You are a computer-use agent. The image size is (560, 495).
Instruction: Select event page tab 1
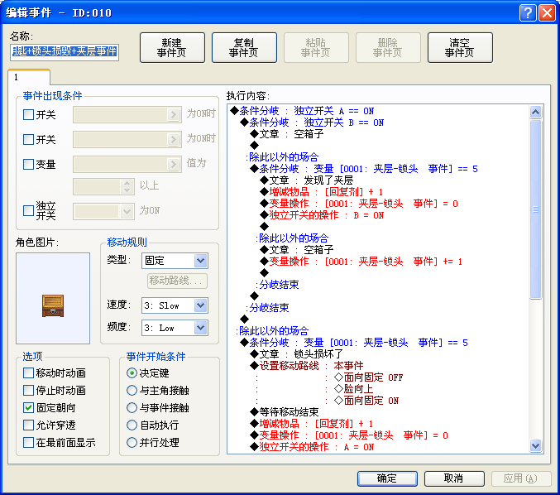coord(29,77)
